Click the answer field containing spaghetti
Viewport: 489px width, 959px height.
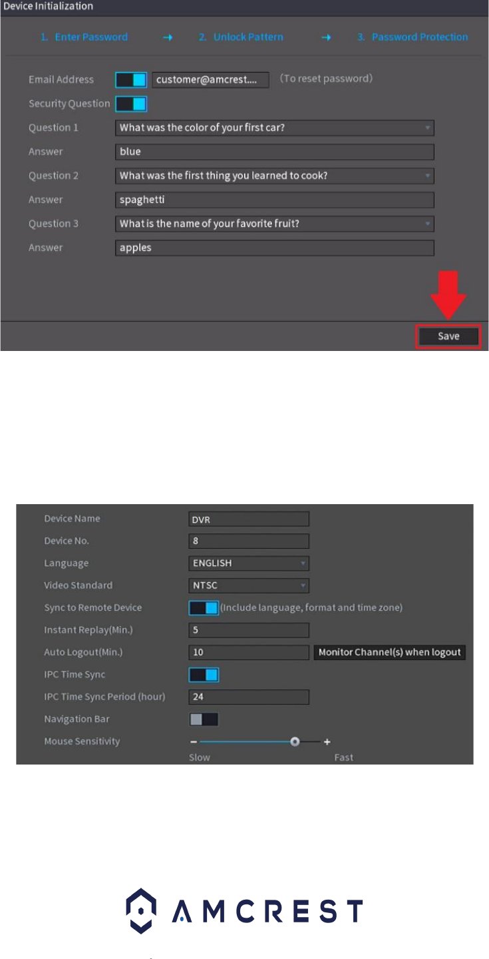pos(275,200)
